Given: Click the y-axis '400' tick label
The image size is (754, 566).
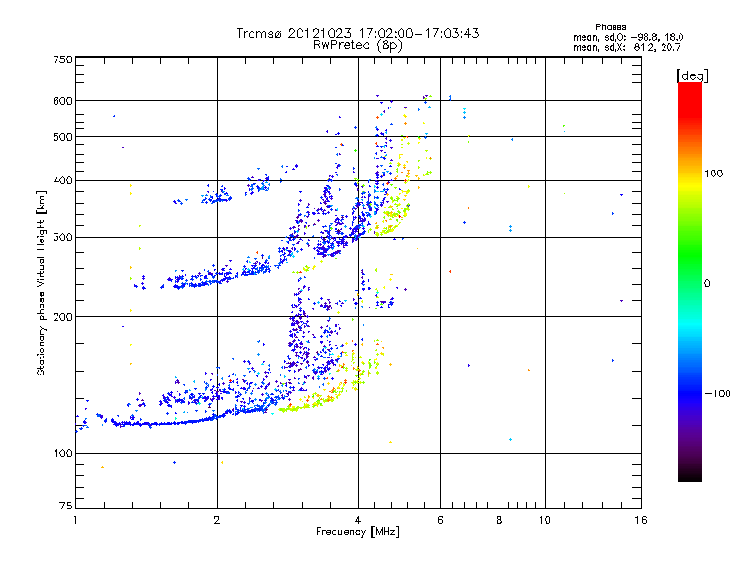Looking at the screenshot, I should point(62,180).
